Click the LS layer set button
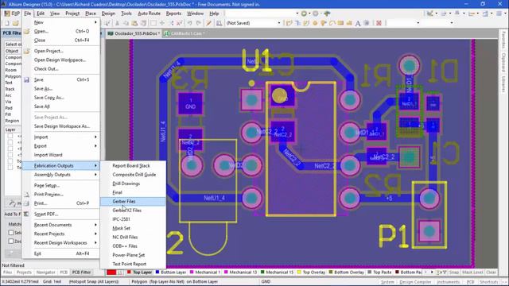Screen dimensions: 509x286 click(119, 272)
